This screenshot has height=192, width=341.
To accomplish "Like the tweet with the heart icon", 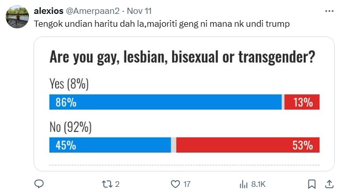I will tap(175, 184).
